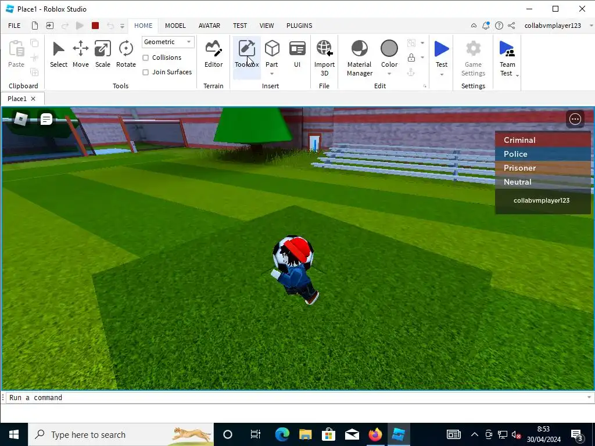Click the lock icon in Edit group
This screenshot has width=595, height=446.
[x=411, y=57]
